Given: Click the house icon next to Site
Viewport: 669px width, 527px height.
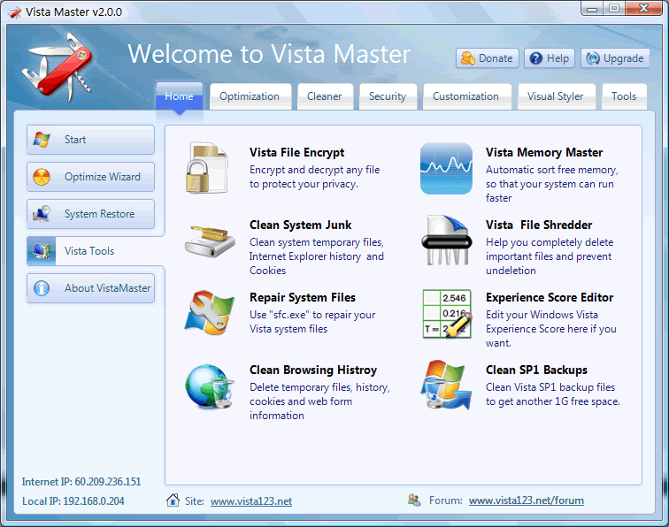Looking at the screenshot, I should click(x=173, y=500).
